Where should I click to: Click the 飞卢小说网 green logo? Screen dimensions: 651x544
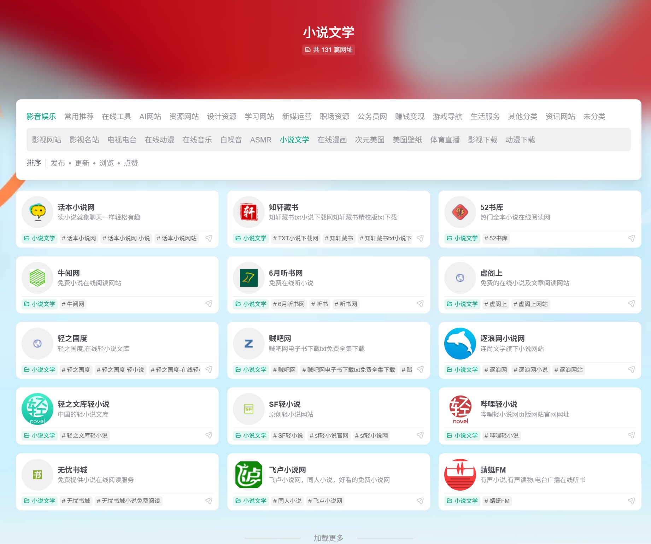(x=249, y=475)
